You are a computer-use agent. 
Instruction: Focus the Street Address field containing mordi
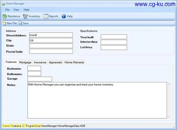tap(51, 35)
